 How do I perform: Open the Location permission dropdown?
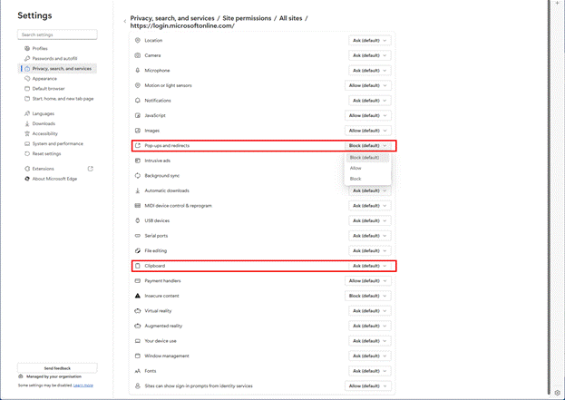(369, 41)
